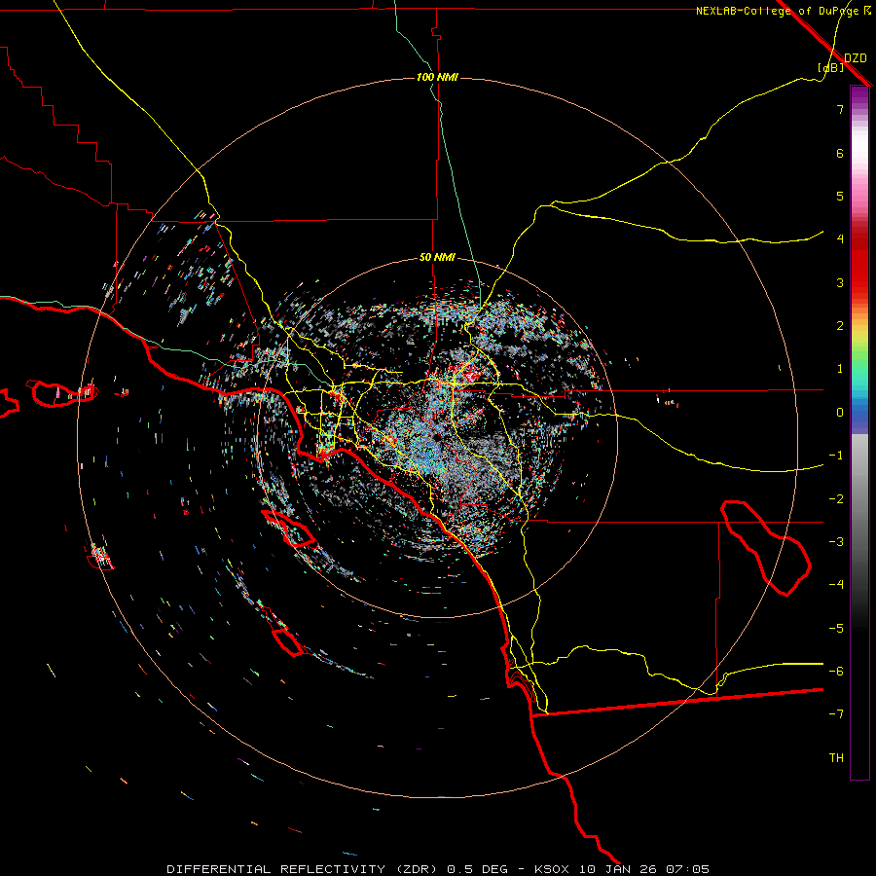Click the -2 value on color scale
Image resolution: width=876 pixels, height=876 pixels.
(836, 499)
